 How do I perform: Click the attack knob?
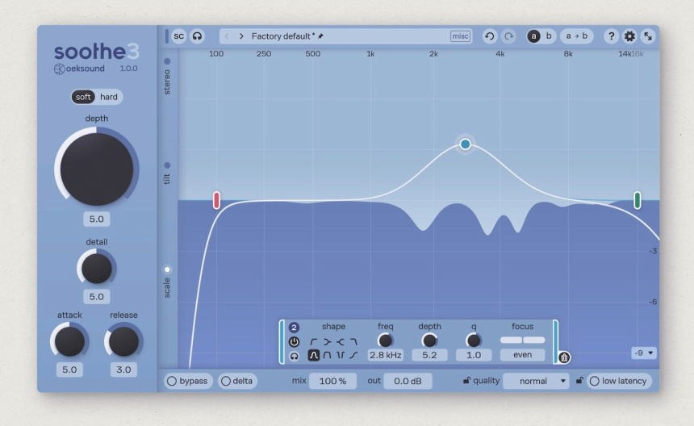(x=69, y=341)
